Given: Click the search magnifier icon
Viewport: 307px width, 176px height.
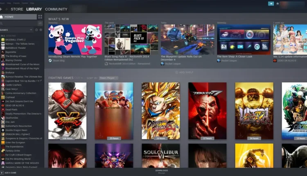Looking at the screenshot, I should pos(1,23).
